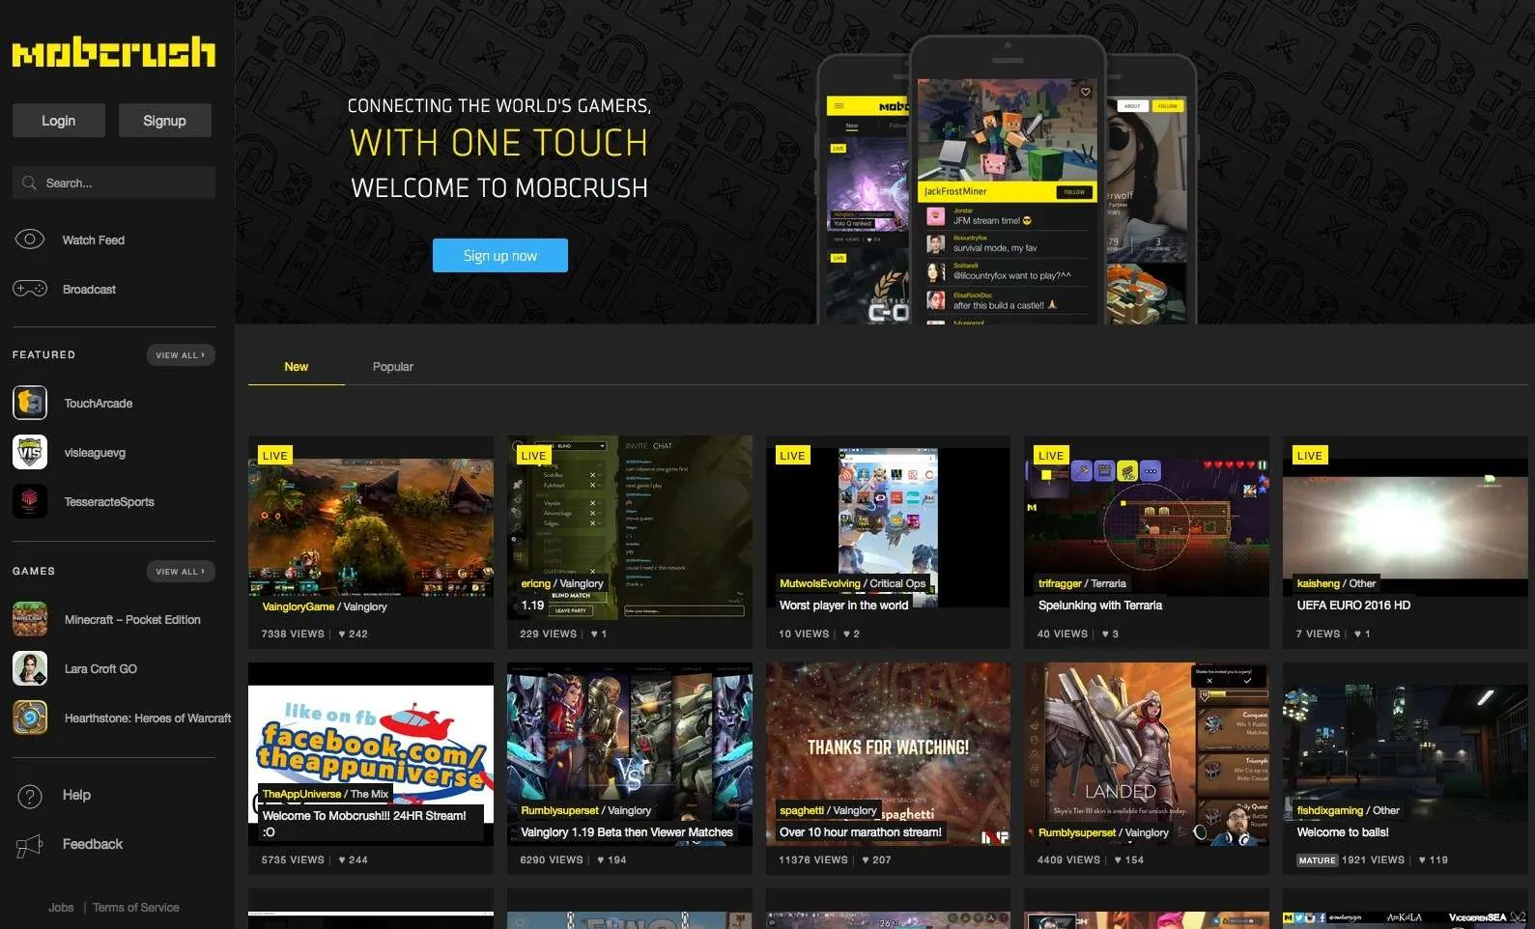Screen dimensions: 1535x929
Task: Open TesseracteSports channel avatar
Action: (30, 501)
